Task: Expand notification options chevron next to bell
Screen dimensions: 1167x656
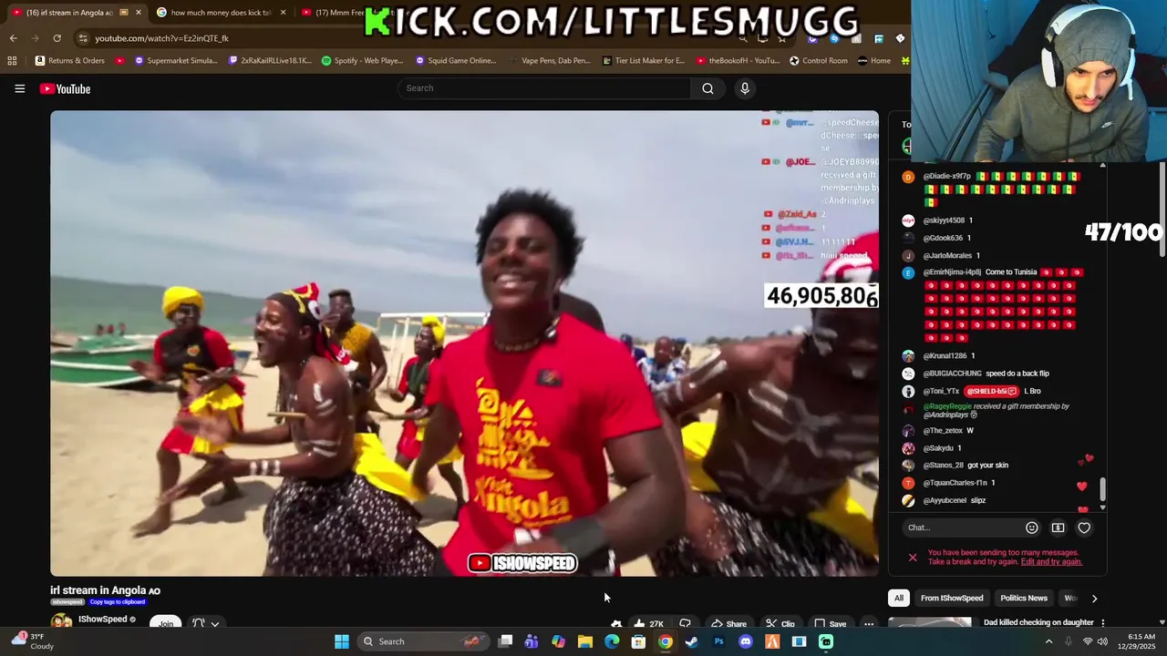Action: click(x=215, y=624)
